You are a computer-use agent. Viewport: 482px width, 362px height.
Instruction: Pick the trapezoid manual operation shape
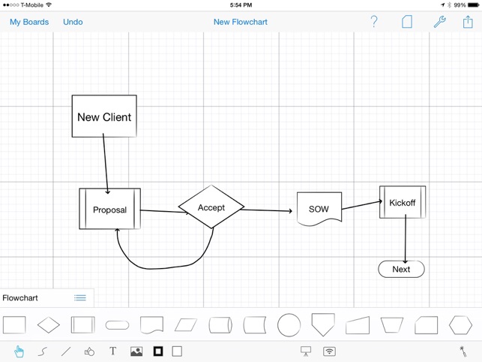click(392, 325)
